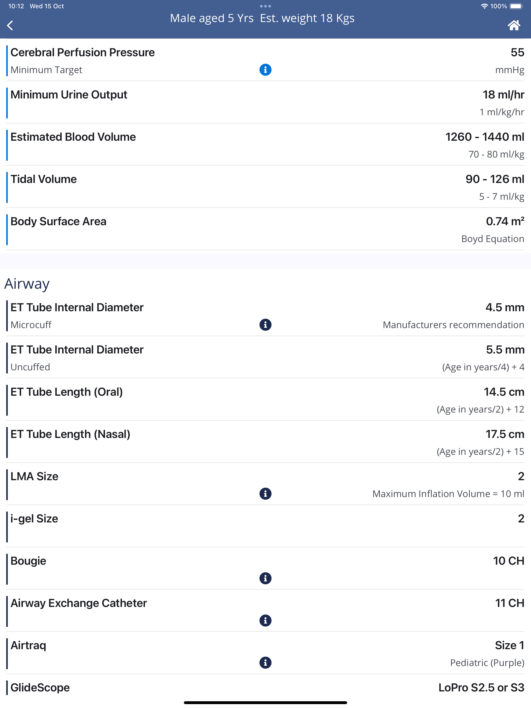View Bougie information icon

[x=265, y=578]
